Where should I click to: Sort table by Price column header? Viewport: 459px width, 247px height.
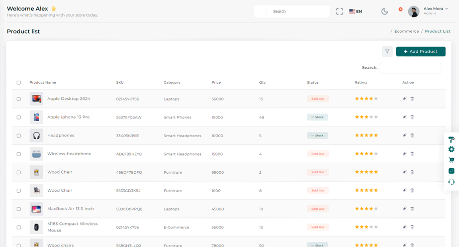tap(216, 82)
